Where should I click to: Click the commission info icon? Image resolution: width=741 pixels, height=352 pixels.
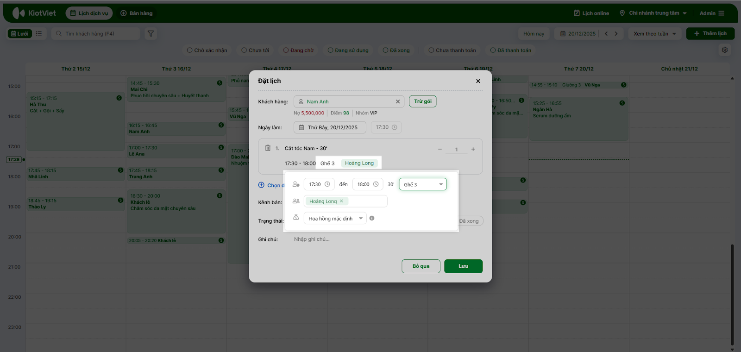(372, 218)
